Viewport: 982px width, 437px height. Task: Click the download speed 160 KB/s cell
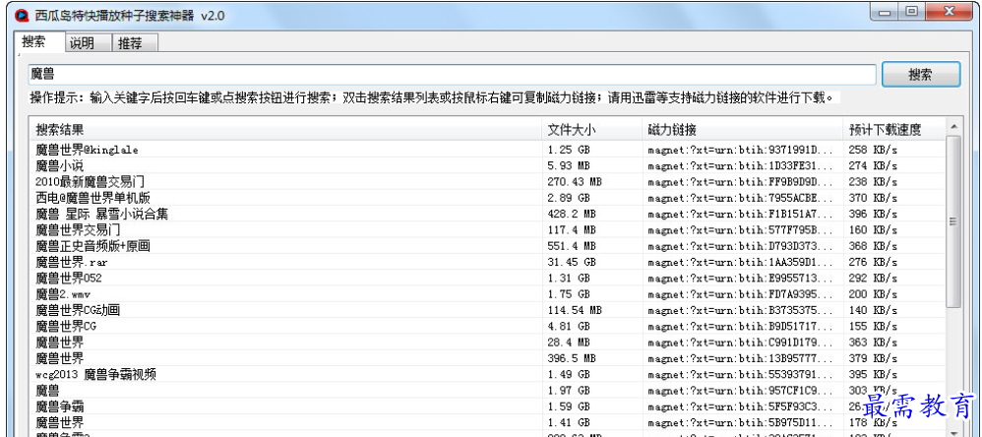tap(873, 229)
